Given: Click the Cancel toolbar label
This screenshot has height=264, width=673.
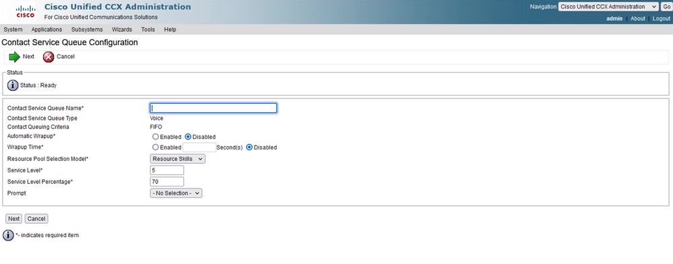Looking at the screenshot, I should (x=65, y=57).
